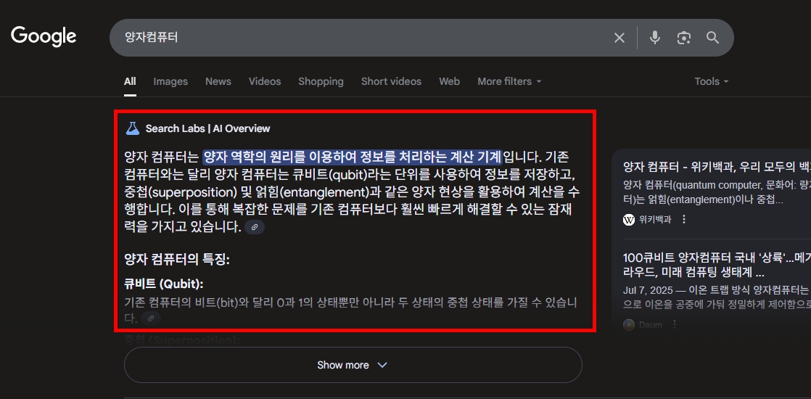Switch to the News tab
Screen dimensions: 811x399
pos(218,81)
